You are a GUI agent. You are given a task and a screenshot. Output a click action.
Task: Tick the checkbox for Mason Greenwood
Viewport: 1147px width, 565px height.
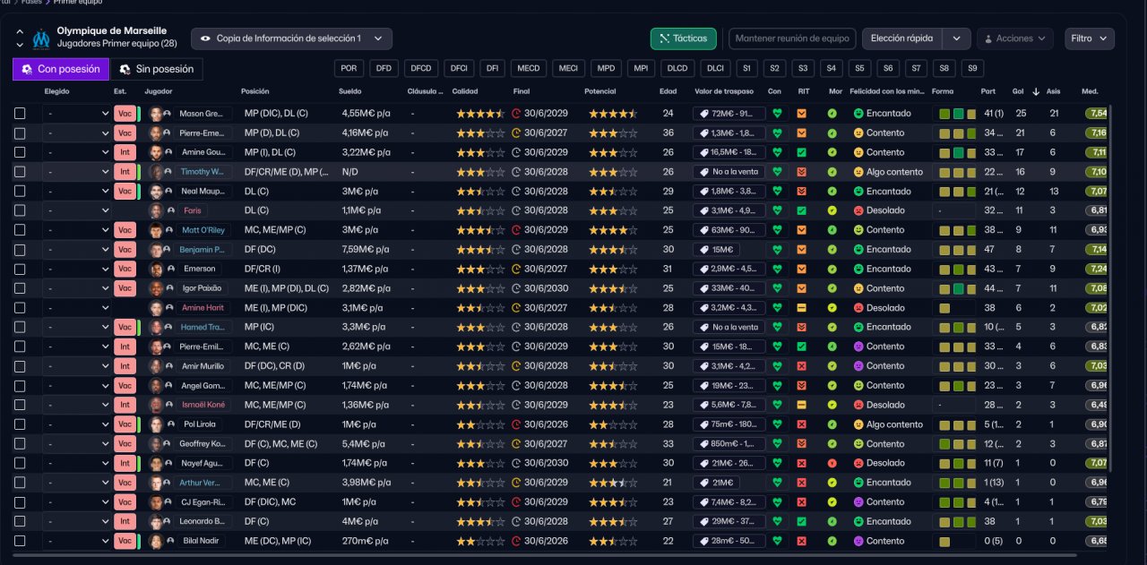tap(20, 114)
